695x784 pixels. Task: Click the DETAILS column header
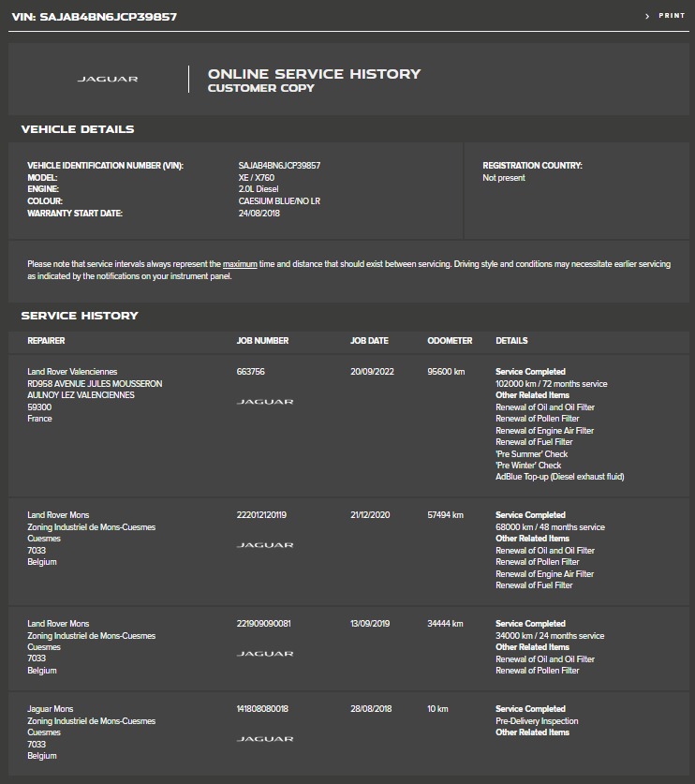tap(511, 341)
